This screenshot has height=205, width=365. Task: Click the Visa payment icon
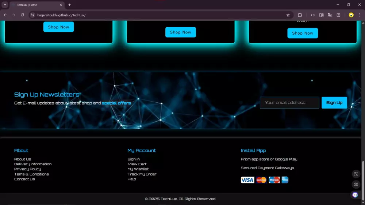[247, 180]
